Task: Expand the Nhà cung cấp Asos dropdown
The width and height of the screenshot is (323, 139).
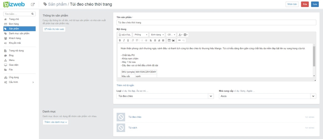Action: coord(313,96)
